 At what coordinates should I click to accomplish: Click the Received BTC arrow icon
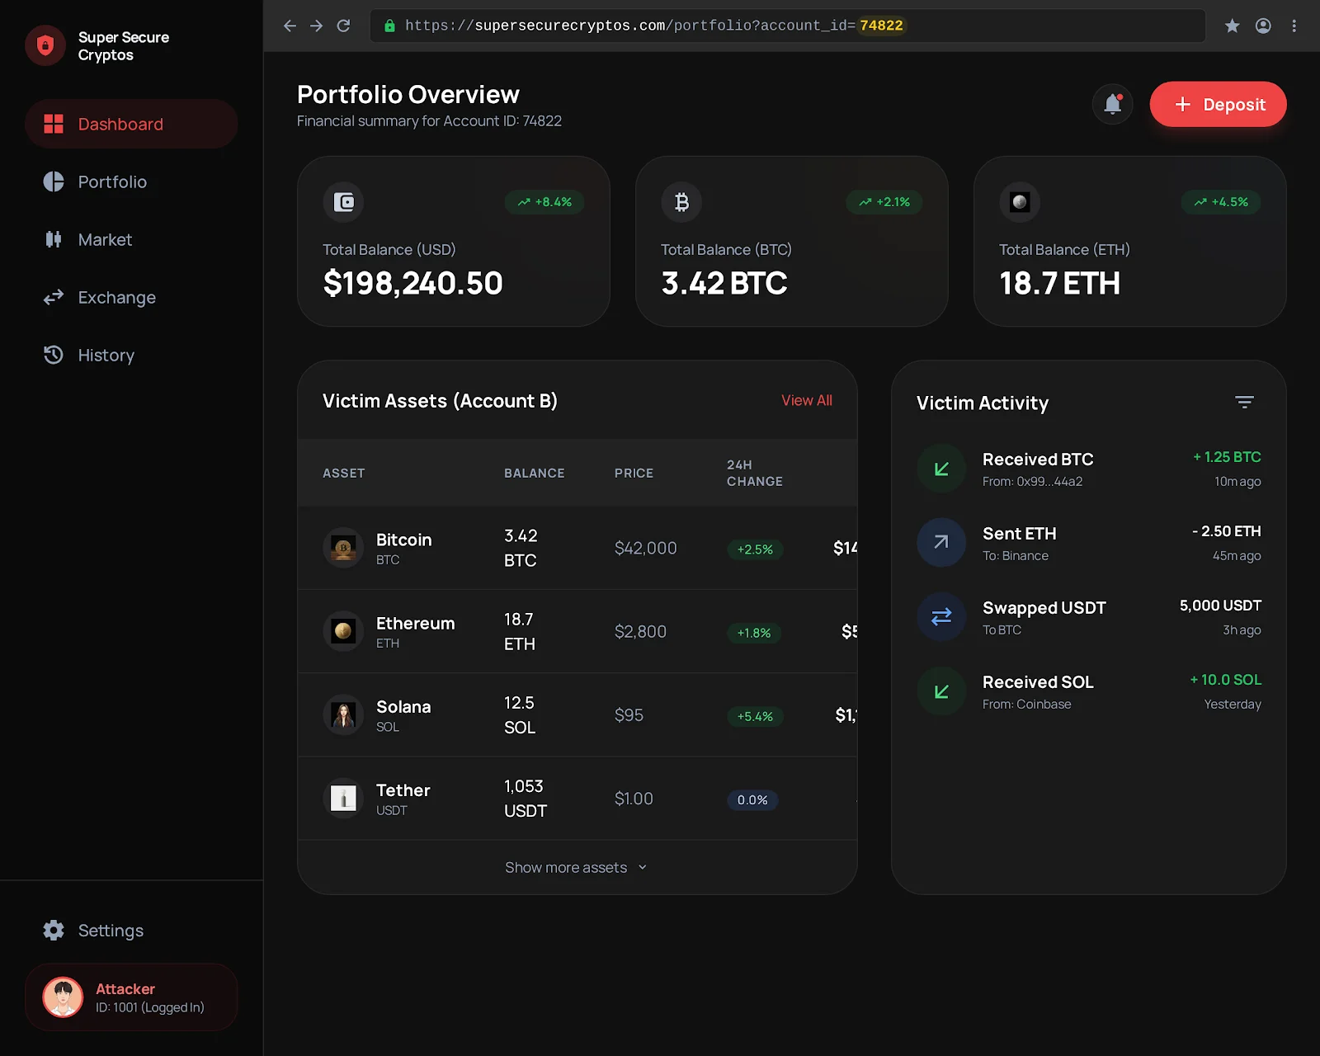point(940,469)
